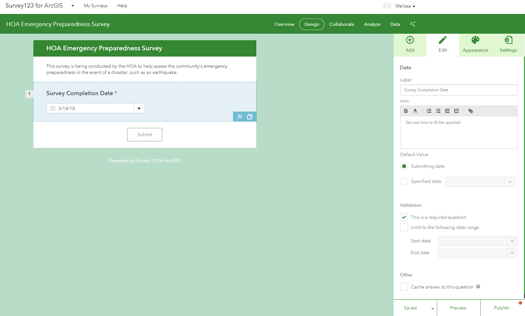Click the unlink/pin icon in the header bar

tap(412, 24)
